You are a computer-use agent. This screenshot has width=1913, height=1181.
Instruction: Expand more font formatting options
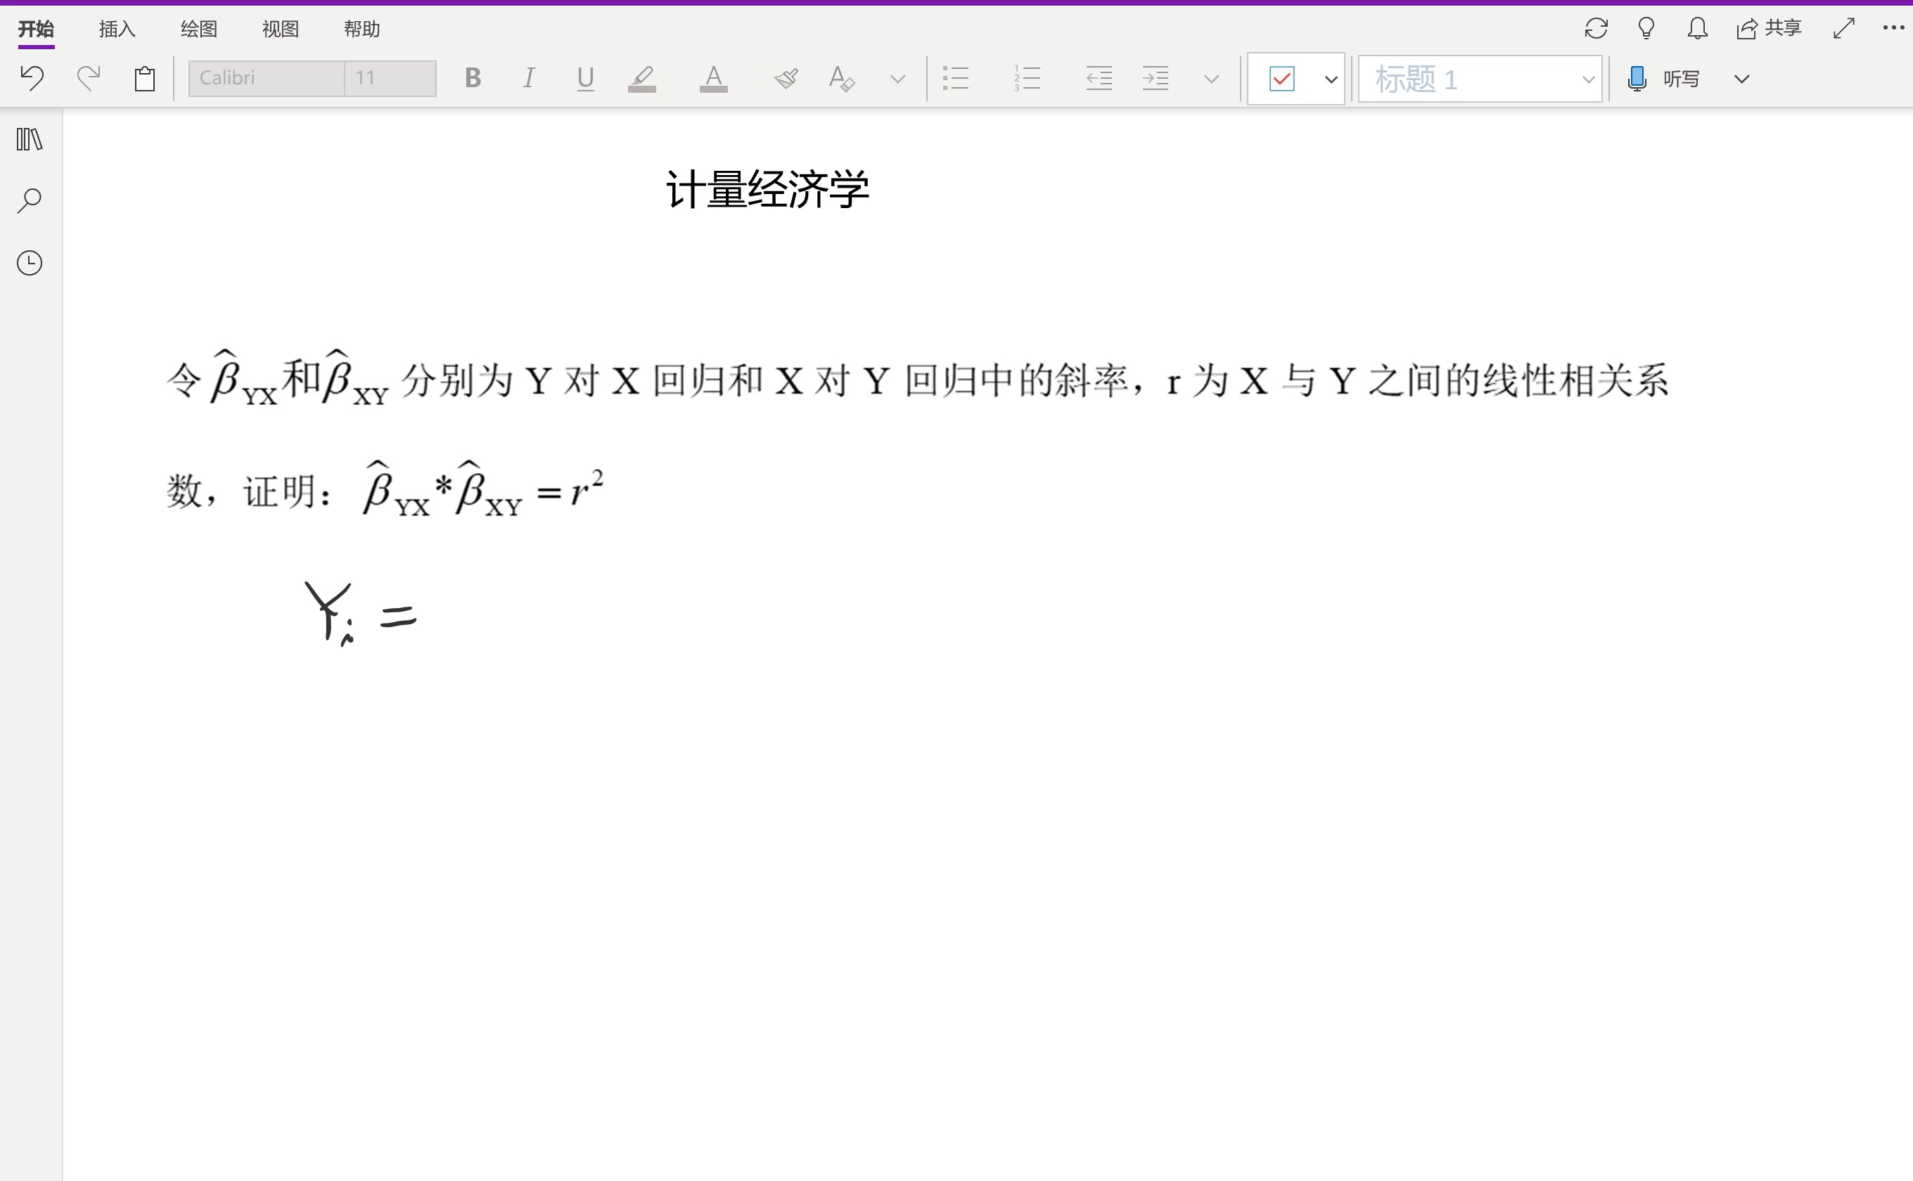pyautogui.click(x=898, y=79)
